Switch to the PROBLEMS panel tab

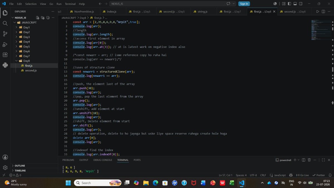[x=68, y=160]
